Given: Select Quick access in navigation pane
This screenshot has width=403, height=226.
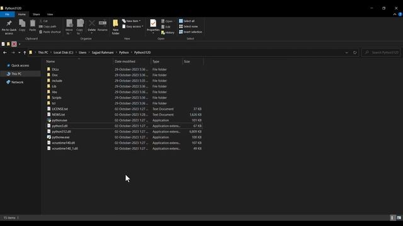Looking at the screenshot, I should coord(20,65).
